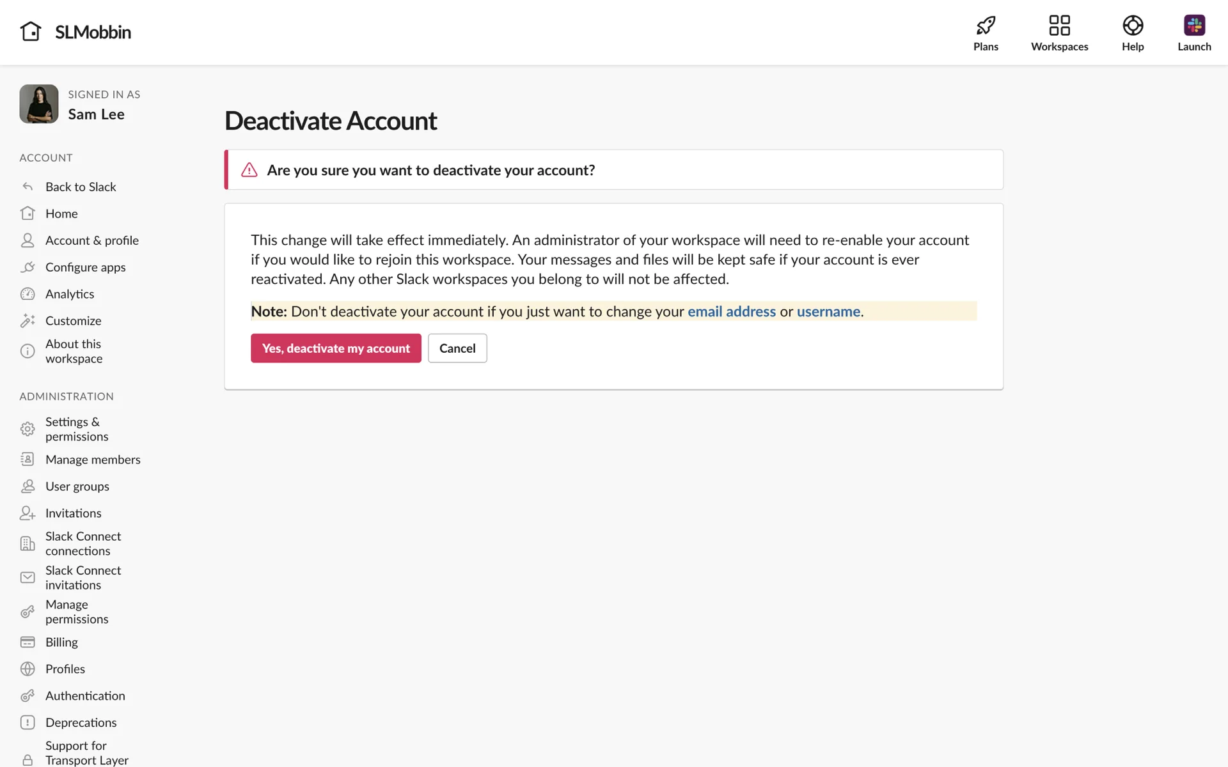Open the username link in the note
Image resolution: width=1228 pixels, height=767 pixels.
click(x=828, y=312)
